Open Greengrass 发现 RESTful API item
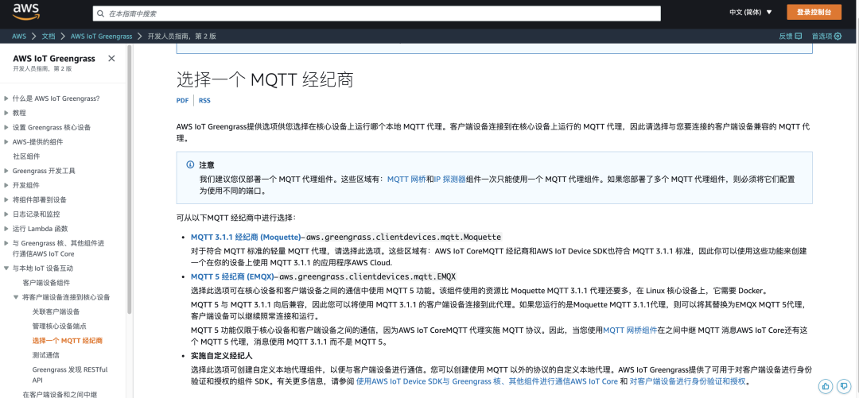 70,374
